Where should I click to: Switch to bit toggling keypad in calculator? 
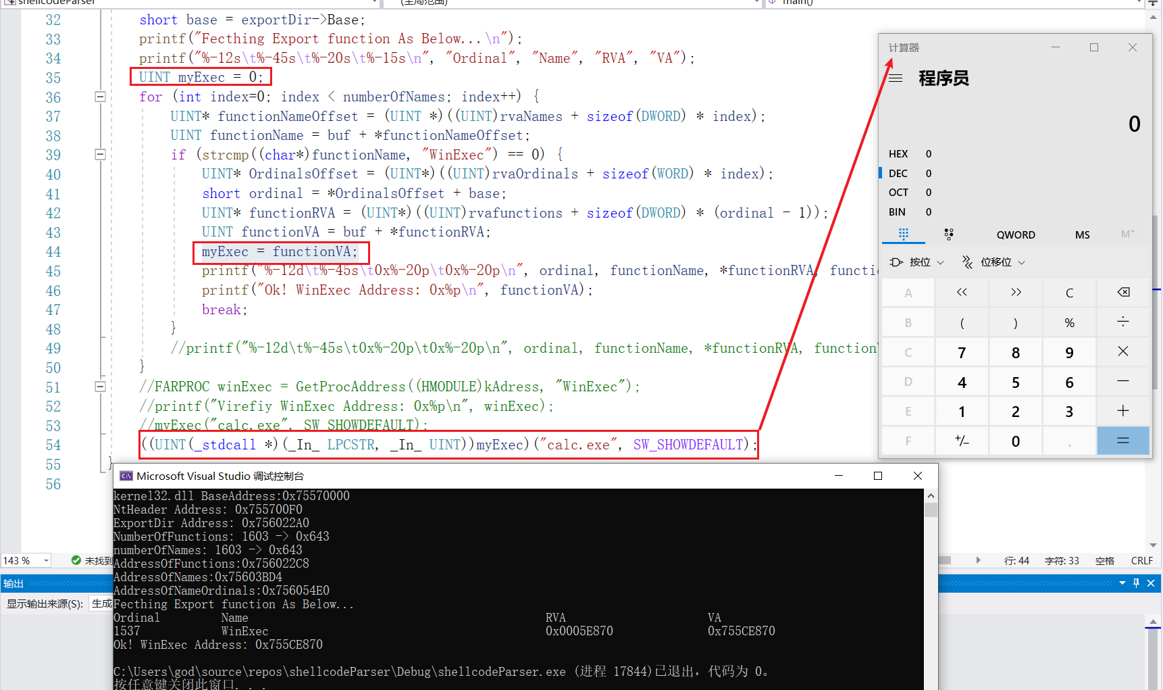(949, 234)
